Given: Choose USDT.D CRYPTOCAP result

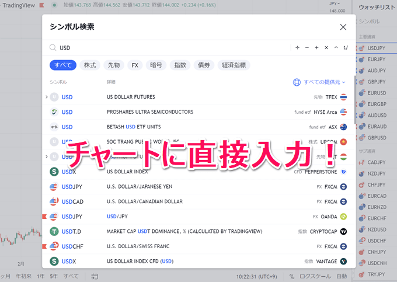Looking at the screenshot, I should (x=198, y=231).
